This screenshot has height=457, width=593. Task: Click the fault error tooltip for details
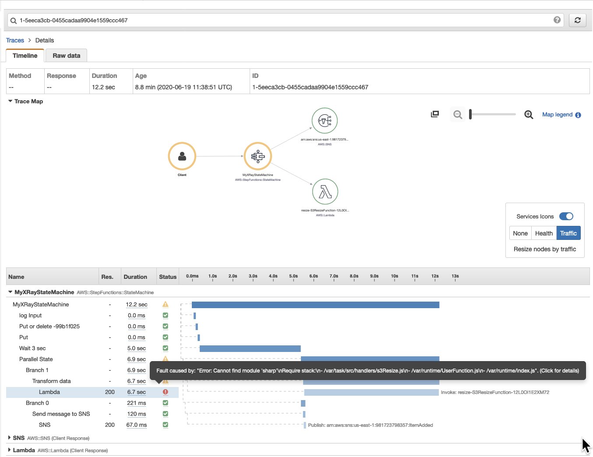368,371
